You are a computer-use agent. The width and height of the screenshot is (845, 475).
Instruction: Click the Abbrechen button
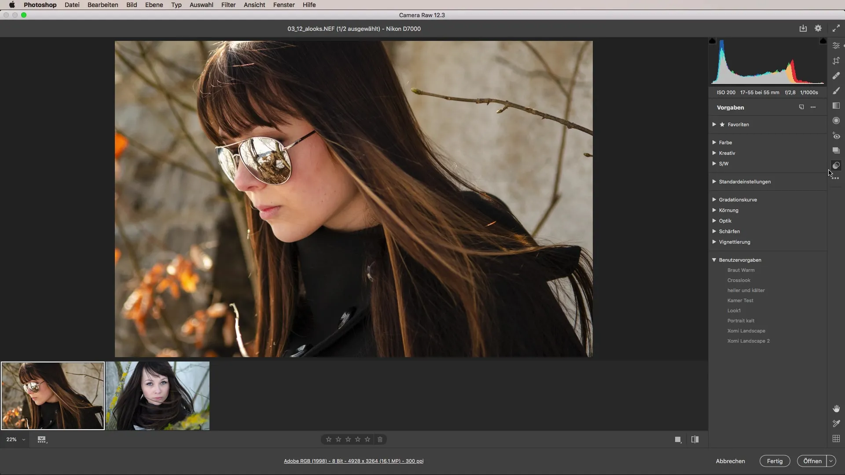click(730, 461)
